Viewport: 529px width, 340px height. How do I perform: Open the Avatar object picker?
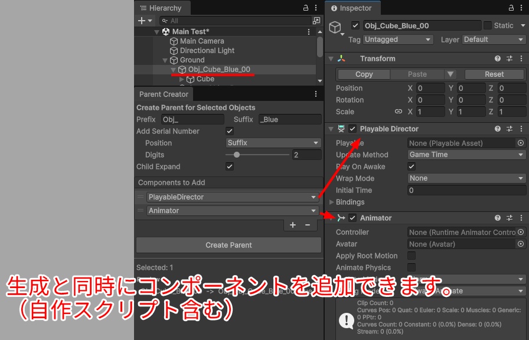click(521, 244)
